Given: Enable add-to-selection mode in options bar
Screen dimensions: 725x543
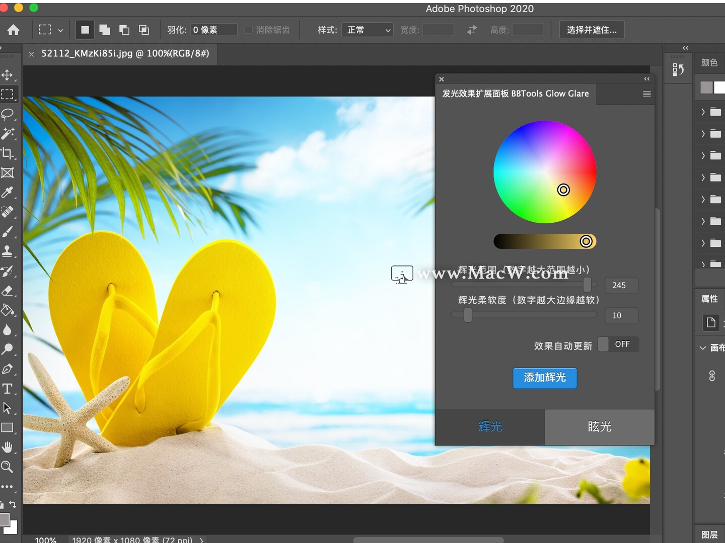Looking at the screenshot, I should (104, 30).
